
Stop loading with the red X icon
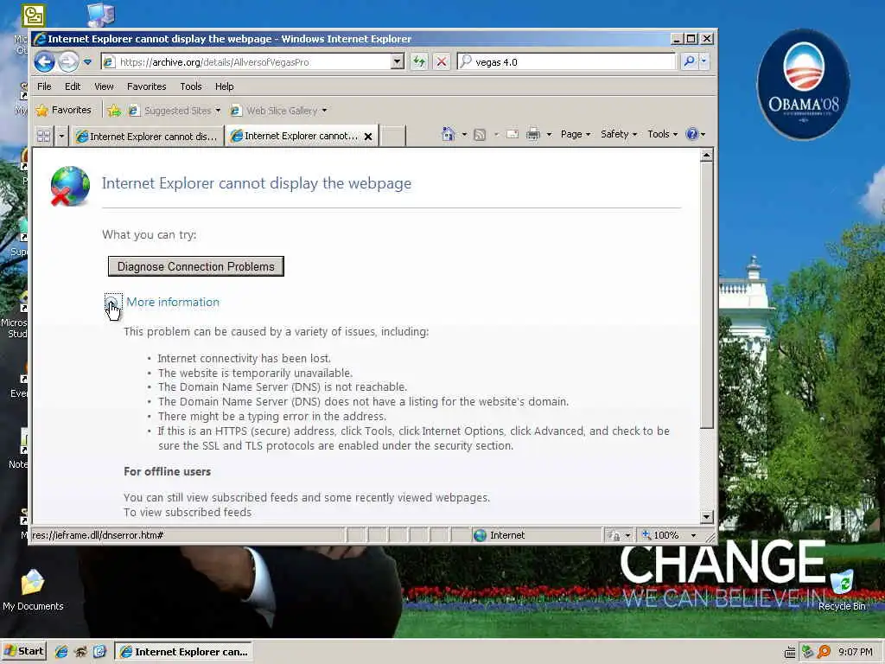[x=442, y=62]
